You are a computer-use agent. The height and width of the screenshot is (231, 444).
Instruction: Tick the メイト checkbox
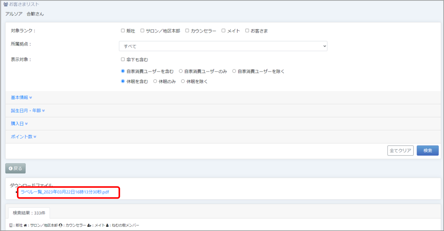[x=223, y=31]
